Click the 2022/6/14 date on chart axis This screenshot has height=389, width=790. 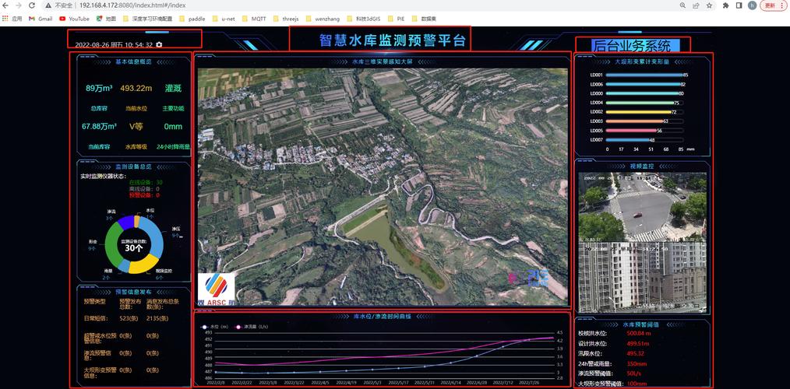click(450, 383)
